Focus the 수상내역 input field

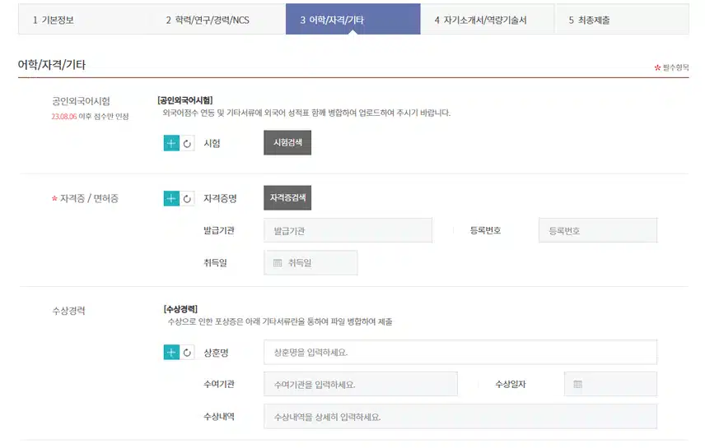point(460,417)
